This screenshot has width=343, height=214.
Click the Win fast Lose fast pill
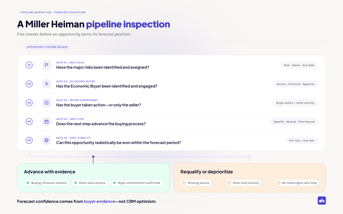301,140
